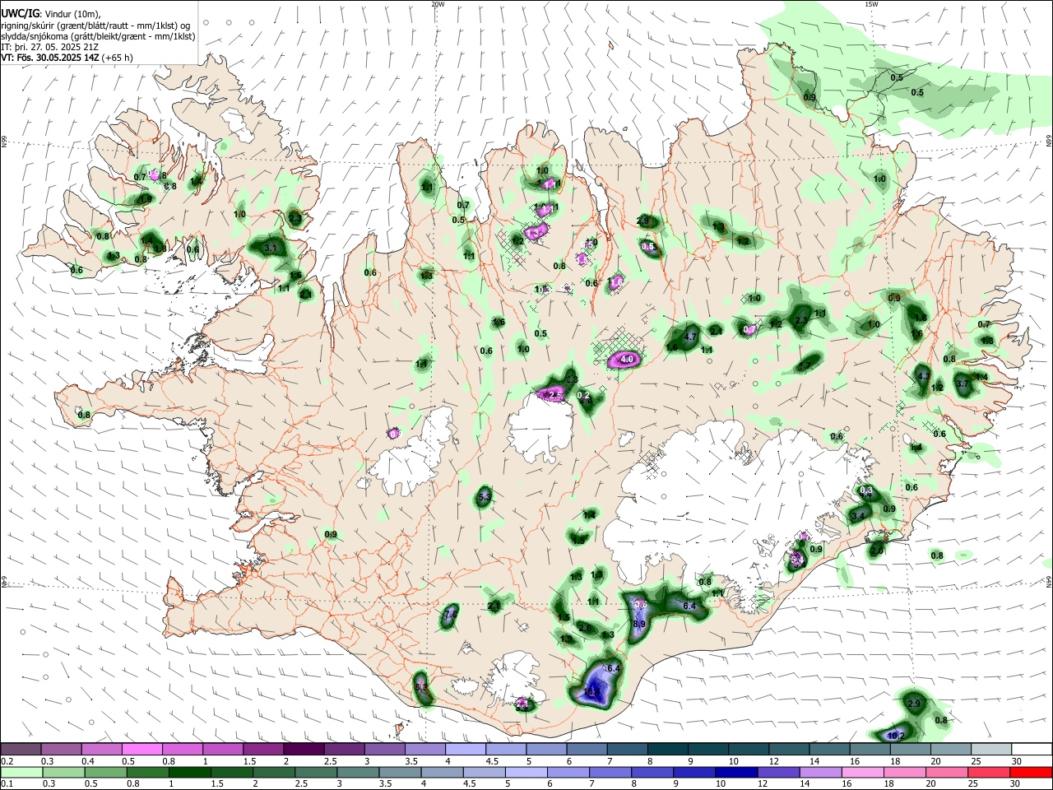Screen dimensions: 1053x790
Task: Click the '15W' longitude label
Action: point(871,4)
